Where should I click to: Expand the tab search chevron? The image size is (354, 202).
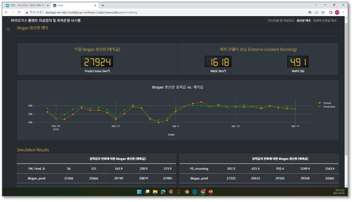pyautogui.click(x=316, y=5)
